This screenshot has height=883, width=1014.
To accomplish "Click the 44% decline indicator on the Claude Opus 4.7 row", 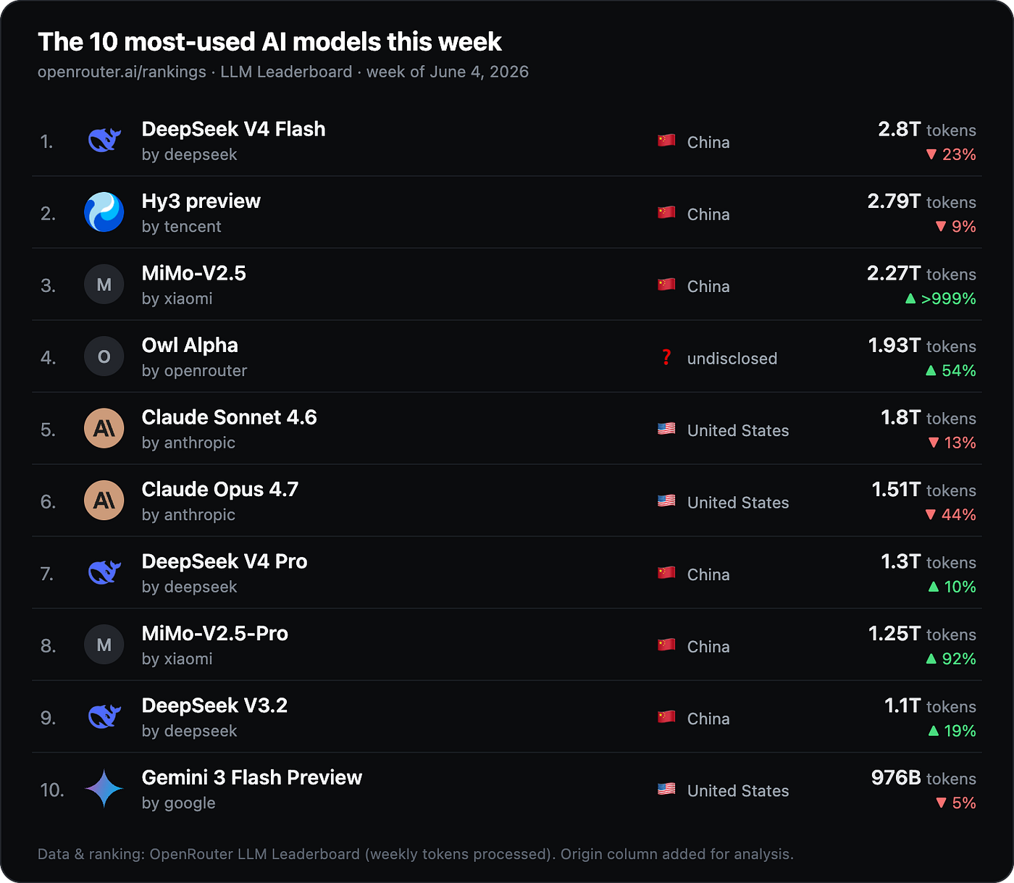I will (x=951, y=515).
